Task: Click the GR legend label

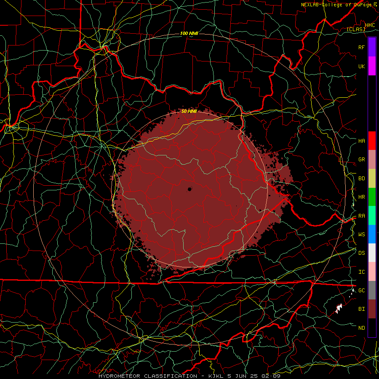Action: click(362, 160)
